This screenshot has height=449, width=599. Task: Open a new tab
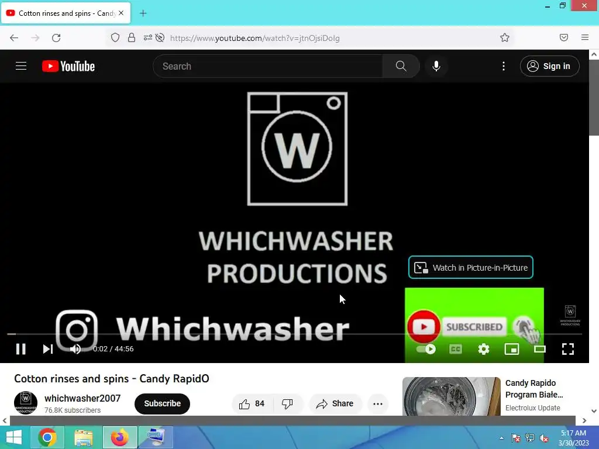tap(143, 13)
